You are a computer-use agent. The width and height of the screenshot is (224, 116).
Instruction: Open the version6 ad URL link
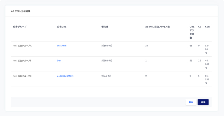point(62,46)
